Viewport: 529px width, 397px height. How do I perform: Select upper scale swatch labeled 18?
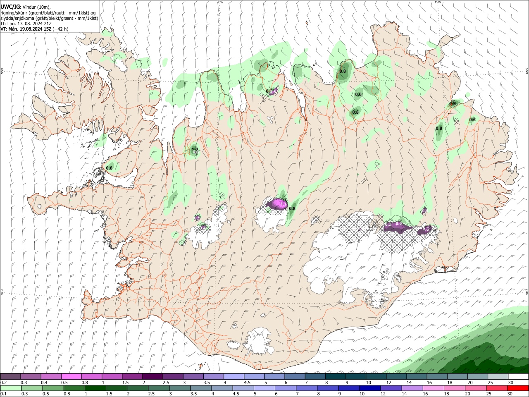(457, 377)
